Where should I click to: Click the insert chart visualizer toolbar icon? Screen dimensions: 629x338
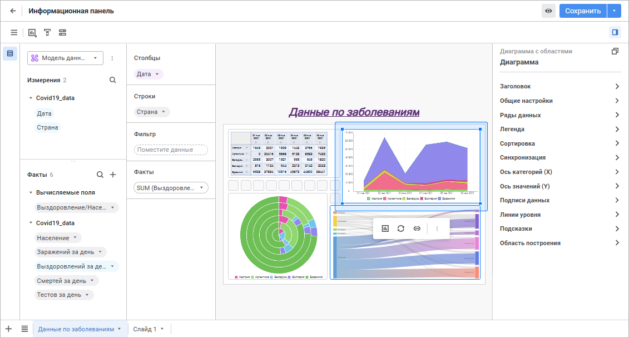[32, 32]
